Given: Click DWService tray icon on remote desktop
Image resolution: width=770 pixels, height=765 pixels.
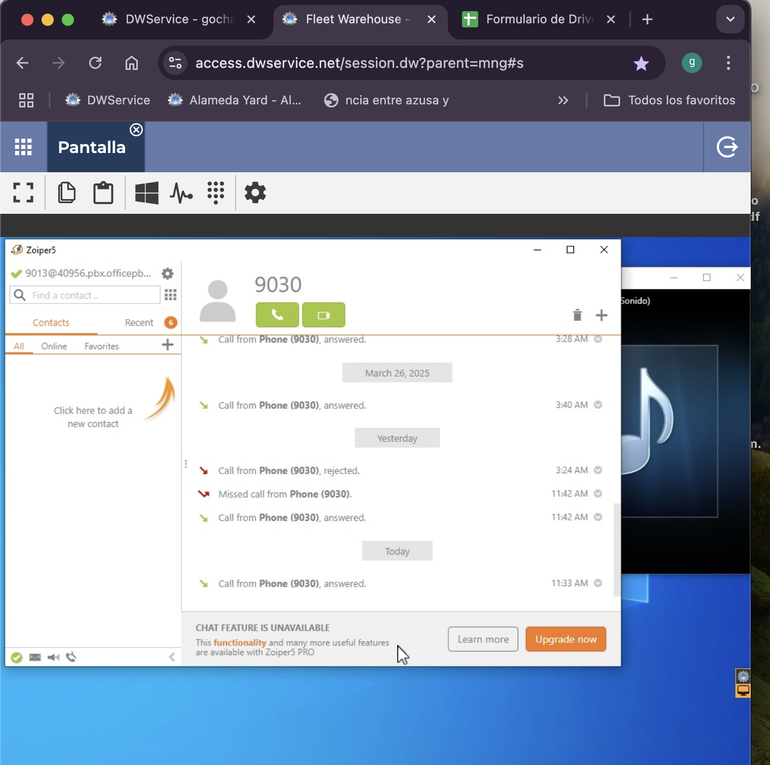Looking at the screenshot, I should tap(743, 676).
